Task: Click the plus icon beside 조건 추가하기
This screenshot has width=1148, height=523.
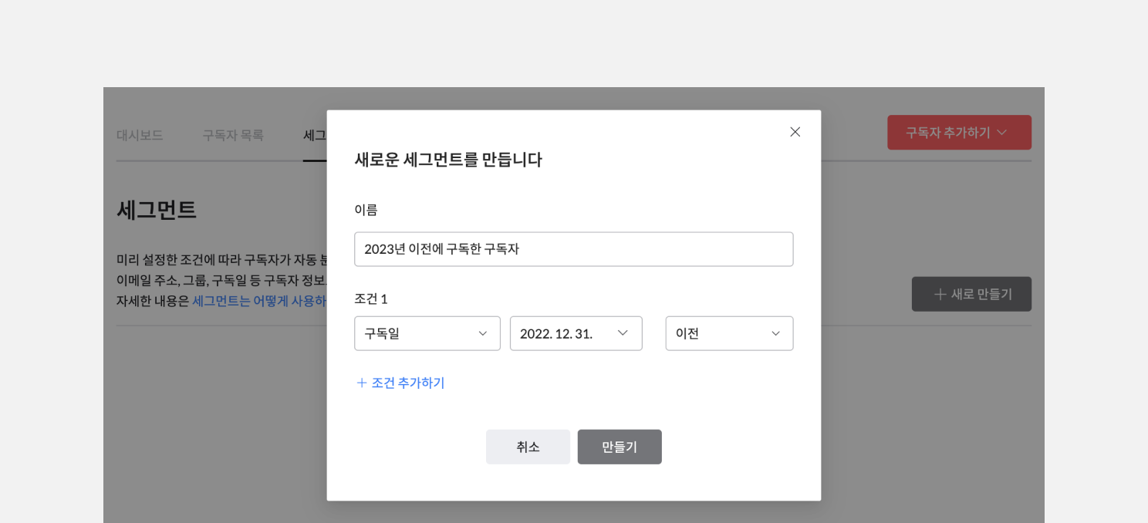Action: click(x=362, y=383)
